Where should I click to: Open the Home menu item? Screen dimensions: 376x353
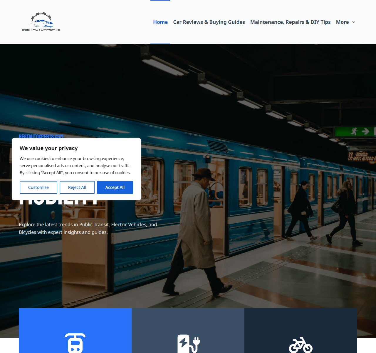click(x=160, y=22)
